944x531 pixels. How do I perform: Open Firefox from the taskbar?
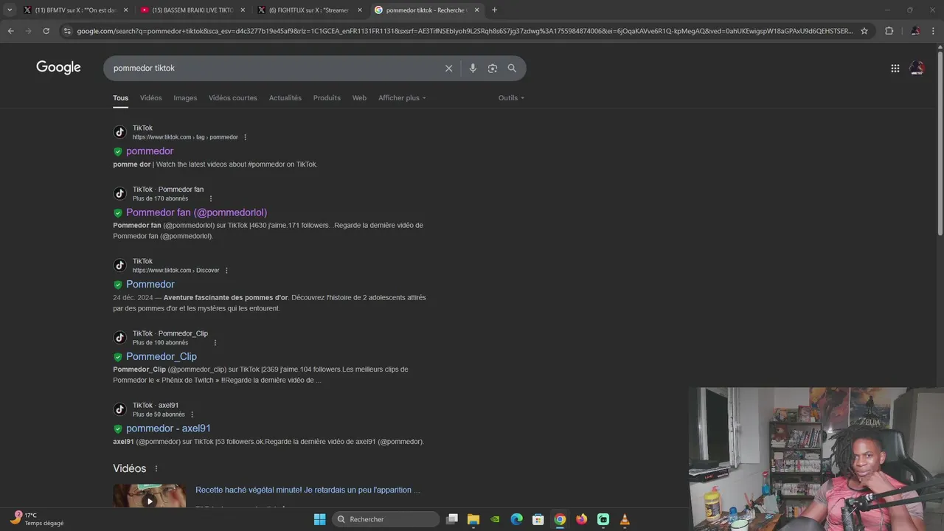582,519
